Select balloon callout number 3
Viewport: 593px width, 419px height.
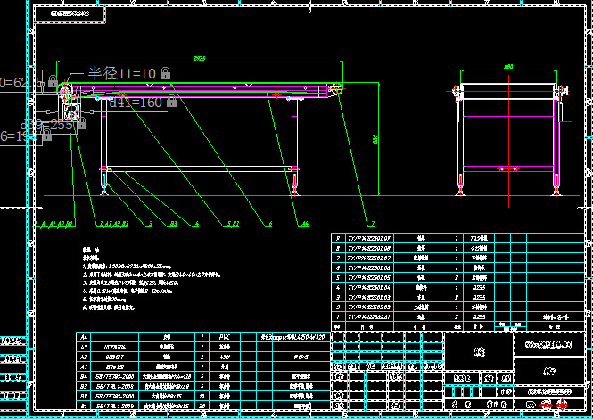coord(150,224)
